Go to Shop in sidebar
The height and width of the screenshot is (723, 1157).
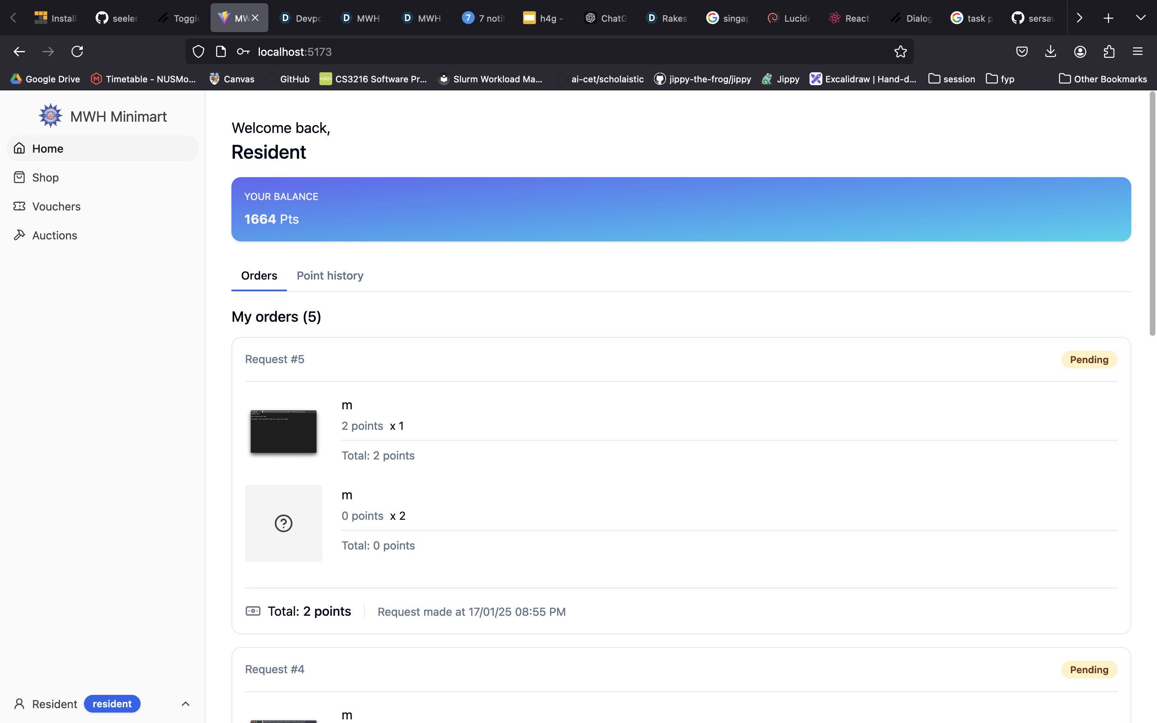45,178
